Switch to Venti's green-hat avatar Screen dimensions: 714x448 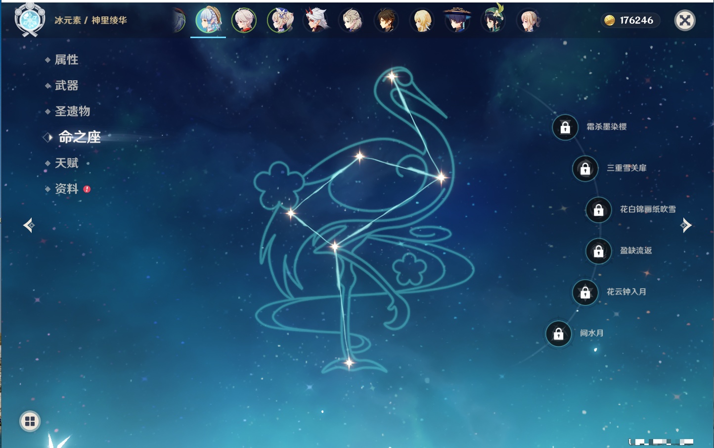pos(493,20)
